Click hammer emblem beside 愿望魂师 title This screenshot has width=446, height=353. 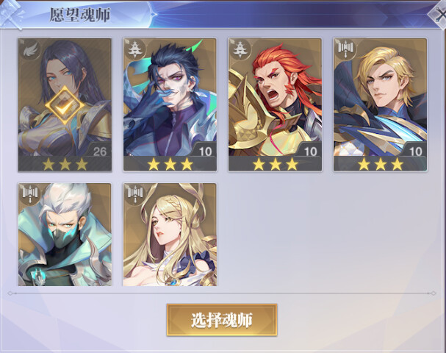coord(11,14)
